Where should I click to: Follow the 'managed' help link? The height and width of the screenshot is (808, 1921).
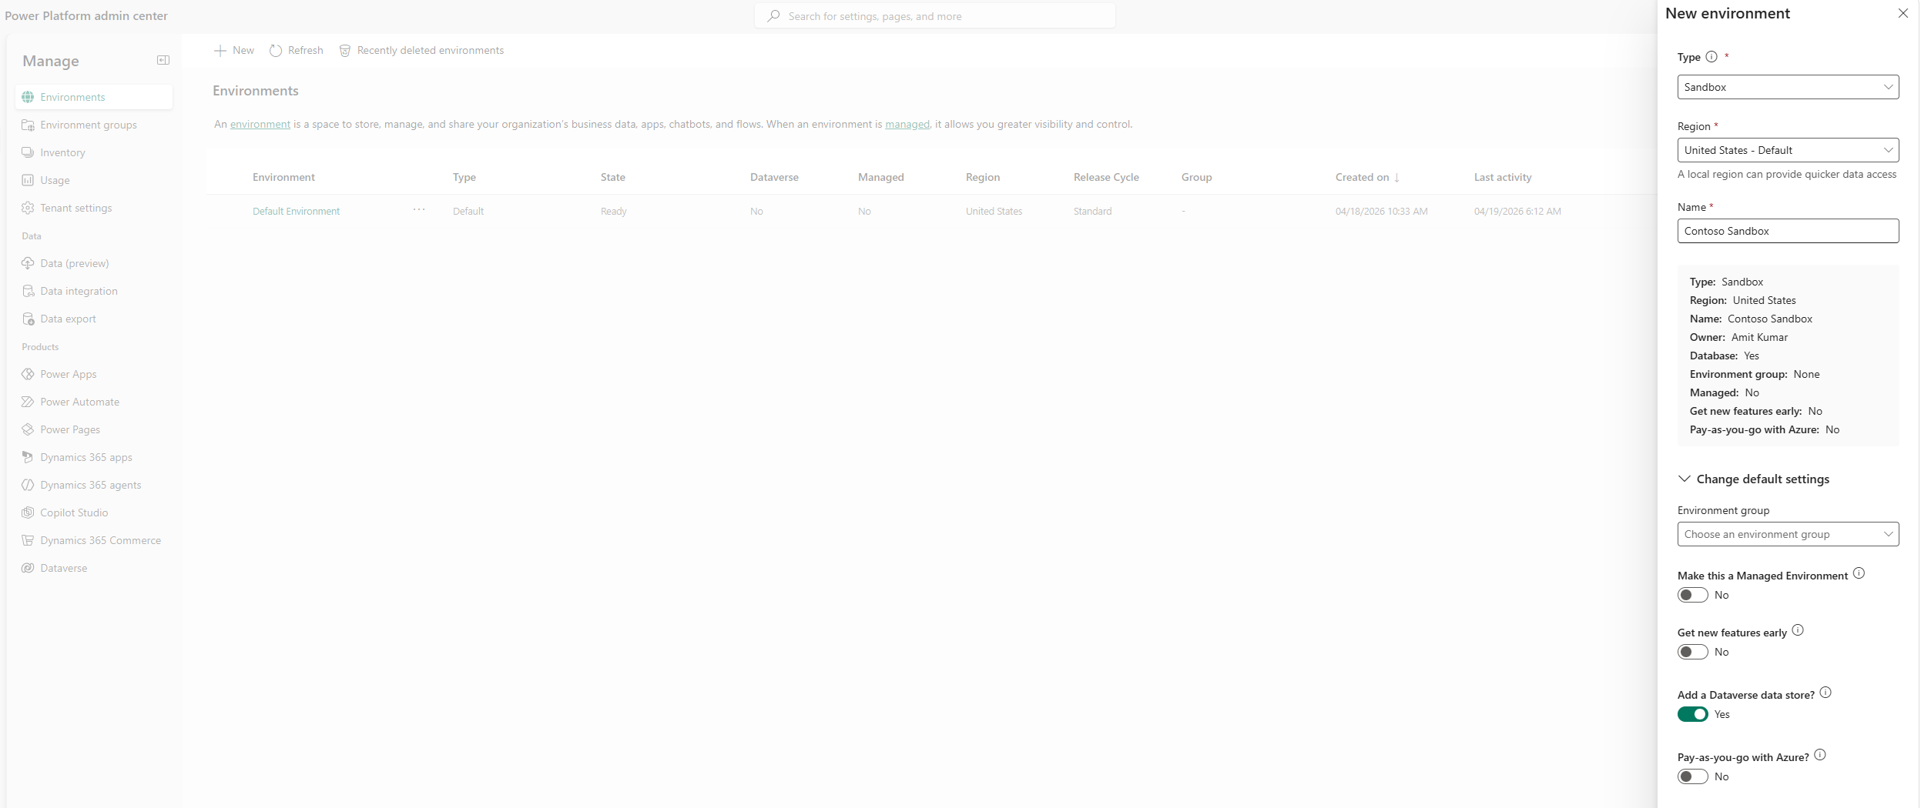tap(907, 124)
